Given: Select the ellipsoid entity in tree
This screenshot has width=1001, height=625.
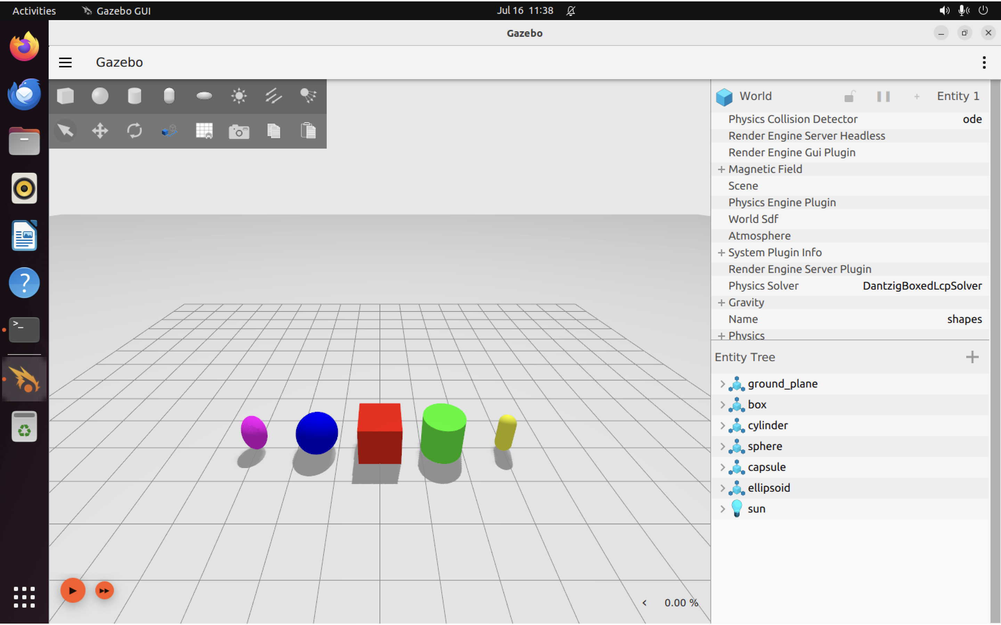Looking at the screenshot, I should tap(768, 488).
